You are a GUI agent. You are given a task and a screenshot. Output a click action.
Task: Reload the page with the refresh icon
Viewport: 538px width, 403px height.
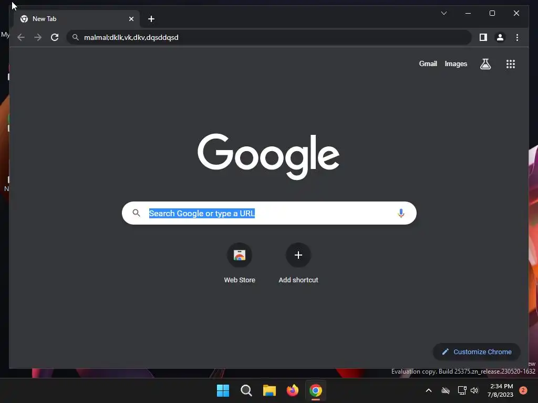tap(55, 37)
